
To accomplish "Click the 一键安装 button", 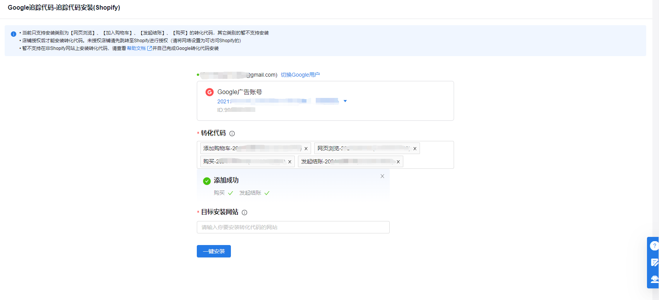I will 214,251.
